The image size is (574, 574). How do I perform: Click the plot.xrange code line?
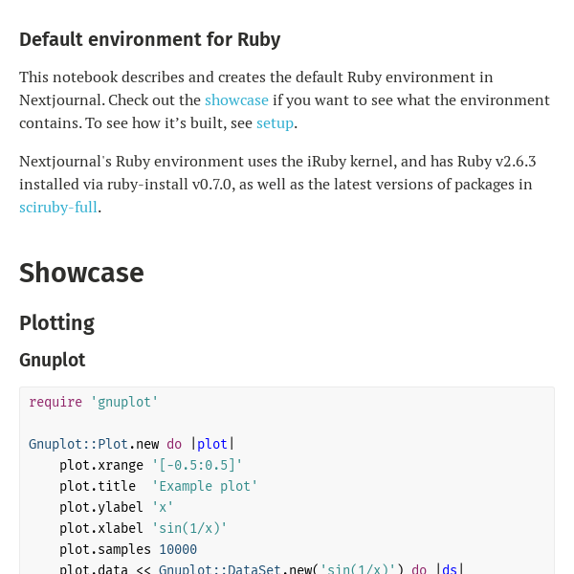click(x=151, y=465)
